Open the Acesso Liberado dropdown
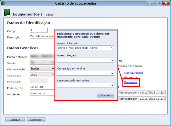Image resolution: width=171 pixels, height=126 pixels. point(85,48)
